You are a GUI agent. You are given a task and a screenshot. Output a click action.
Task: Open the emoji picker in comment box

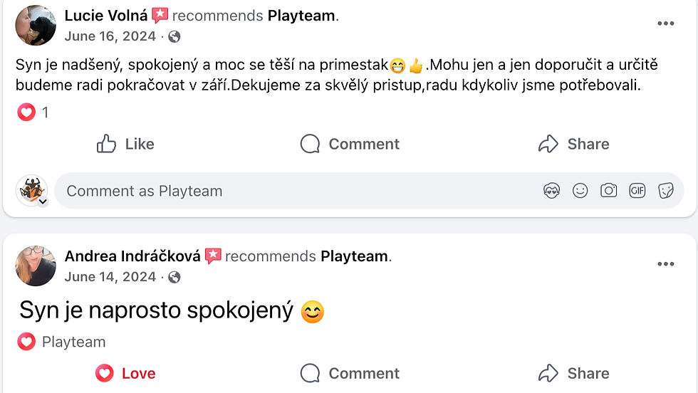[580, 191]
